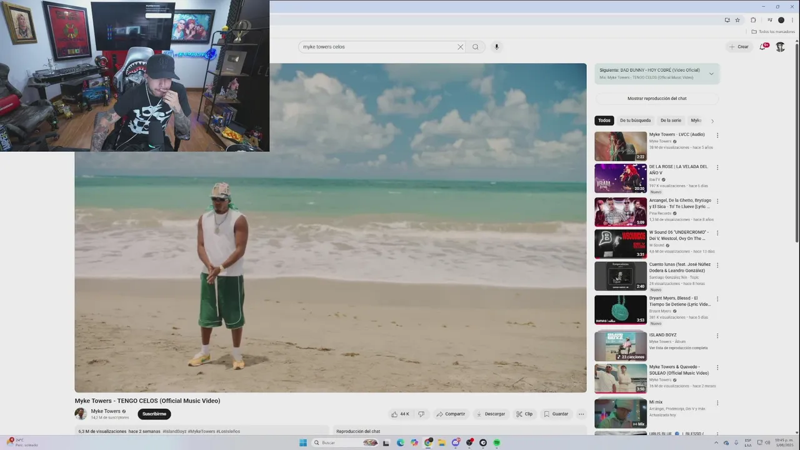Image resolution: width=800 pixels, height=450 pixels.
Task: Open Chrome extensions puzzle icon
Action: point(753,20)
